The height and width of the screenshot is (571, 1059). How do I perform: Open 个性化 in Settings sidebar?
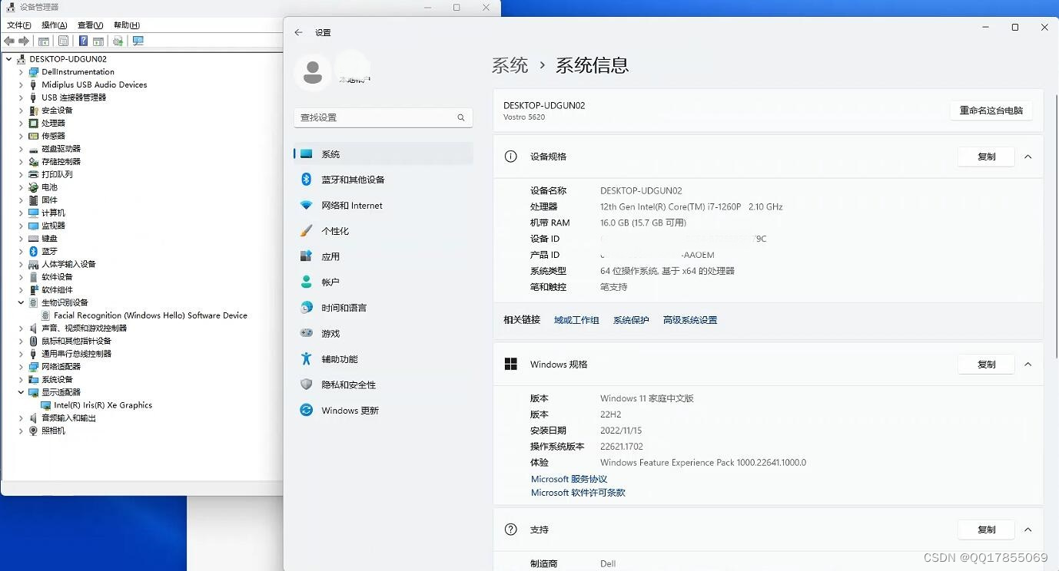pos(383,231)
